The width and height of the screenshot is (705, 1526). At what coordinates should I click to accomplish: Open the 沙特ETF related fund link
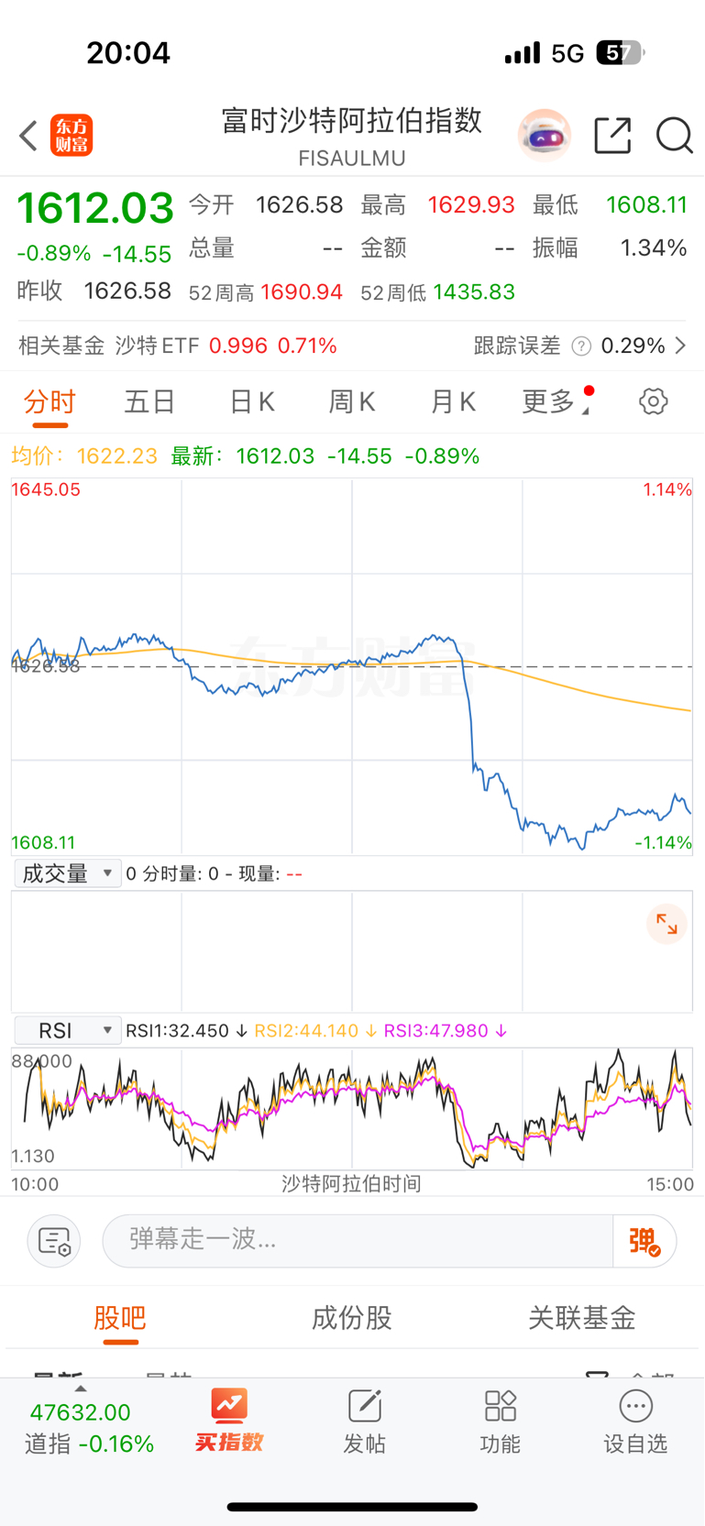(x=226, y=346)
